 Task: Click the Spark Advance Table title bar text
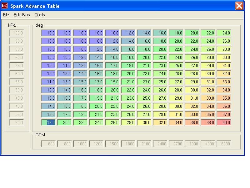(35, 6)
